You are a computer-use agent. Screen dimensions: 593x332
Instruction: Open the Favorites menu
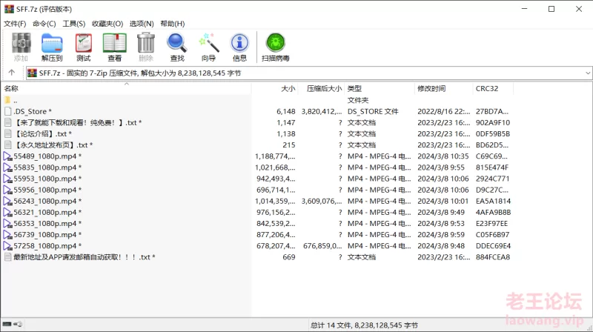tap(107, 24)
